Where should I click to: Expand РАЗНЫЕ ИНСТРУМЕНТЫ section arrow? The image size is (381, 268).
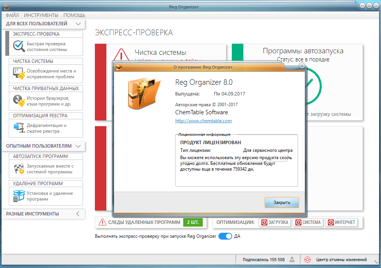[x=78, y=214]
